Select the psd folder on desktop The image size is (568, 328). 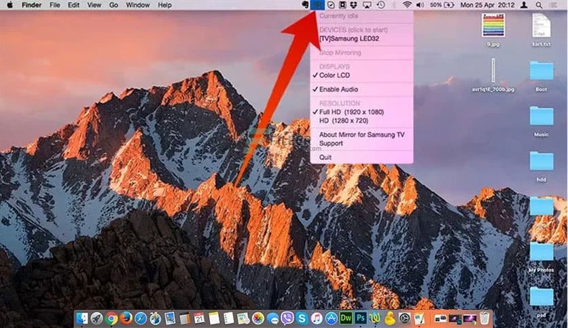542,302
